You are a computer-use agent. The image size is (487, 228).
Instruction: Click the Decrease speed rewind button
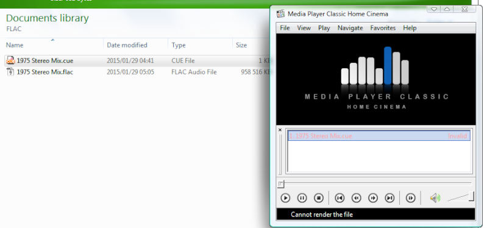(356, 198)
